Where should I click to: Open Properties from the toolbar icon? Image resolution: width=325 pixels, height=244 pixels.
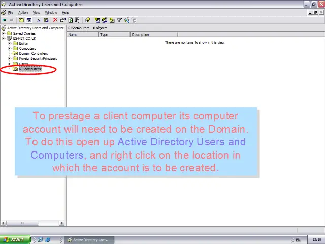[63, 20]
